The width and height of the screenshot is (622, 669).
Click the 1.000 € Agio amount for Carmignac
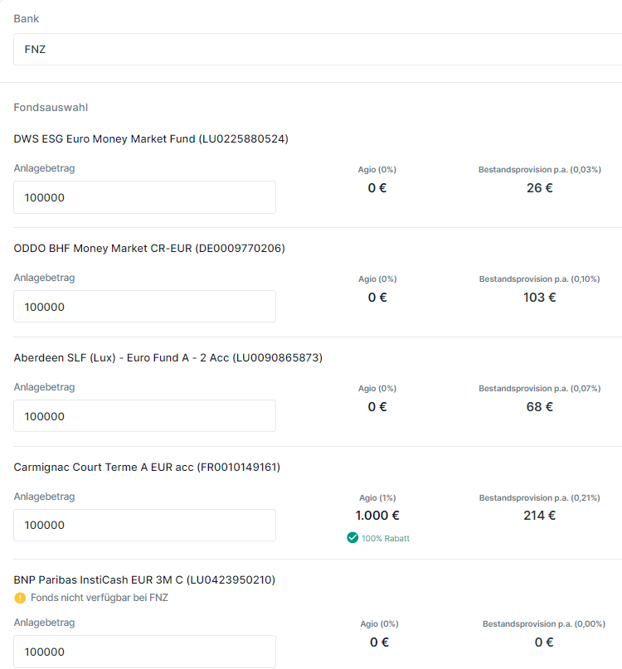(x=377, y=516)
